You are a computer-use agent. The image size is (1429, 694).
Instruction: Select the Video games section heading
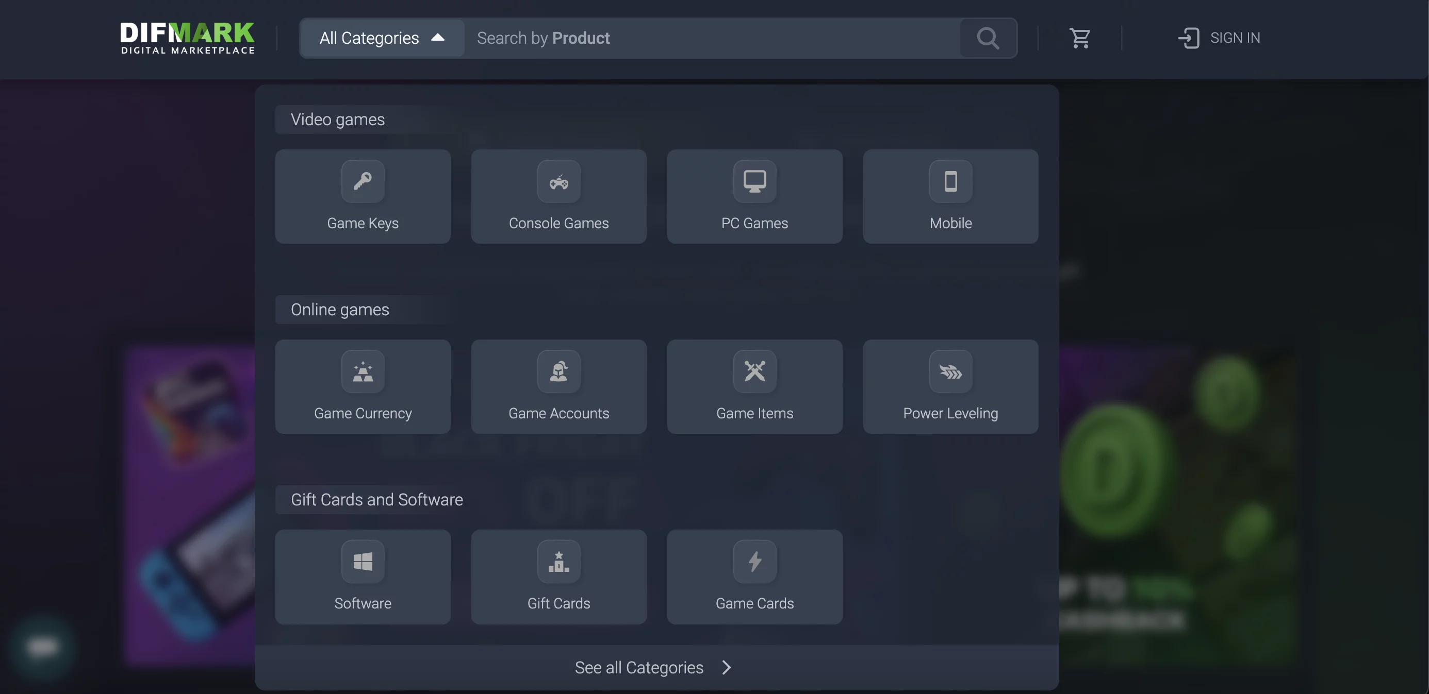[x=337, y=119]
